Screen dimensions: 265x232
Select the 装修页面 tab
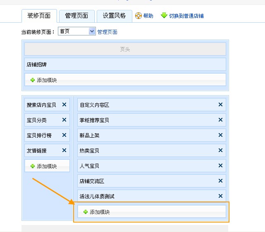[x=39, y=16]
